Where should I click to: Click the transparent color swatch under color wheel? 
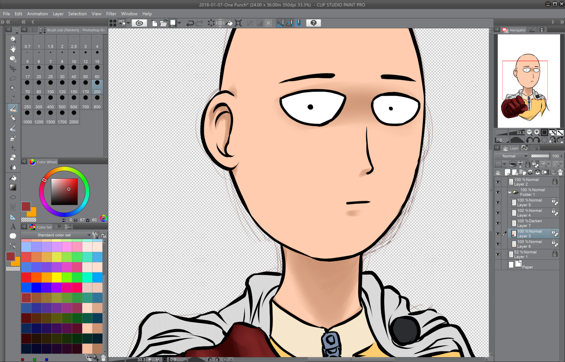[29, 220]
